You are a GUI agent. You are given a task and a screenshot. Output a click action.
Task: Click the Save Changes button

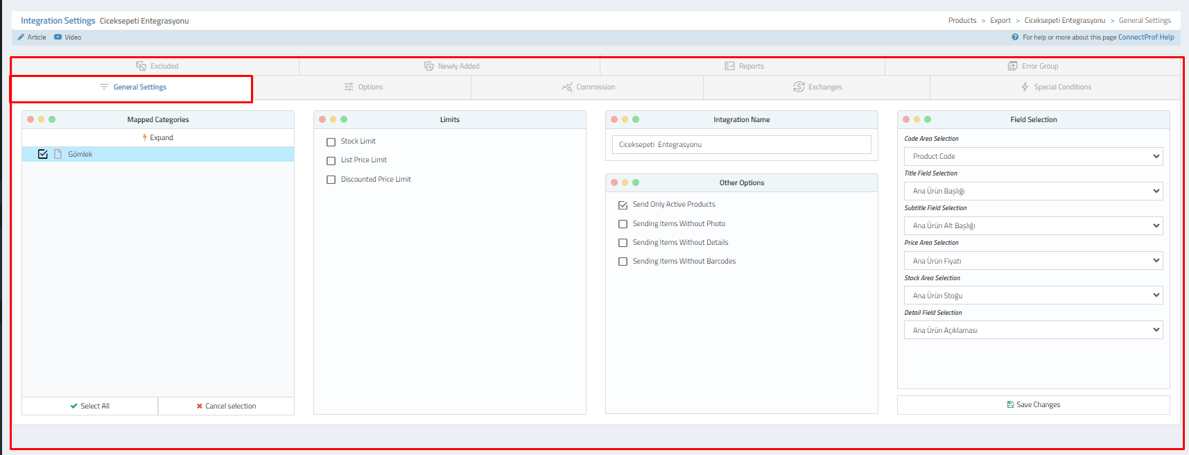1033,405
